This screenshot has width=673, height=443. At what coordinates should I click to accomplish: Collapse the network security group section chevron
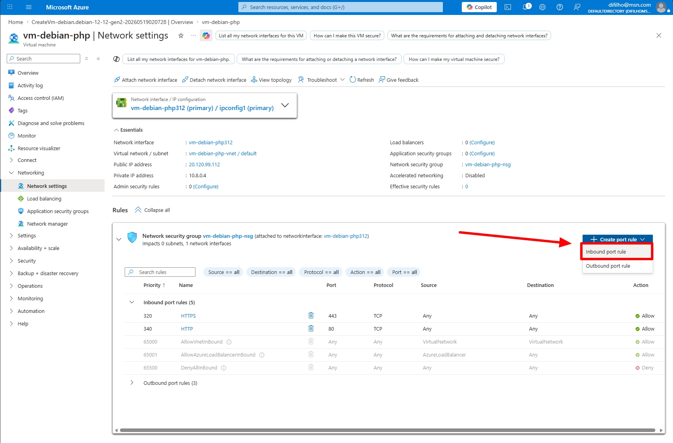click(119, 239)
